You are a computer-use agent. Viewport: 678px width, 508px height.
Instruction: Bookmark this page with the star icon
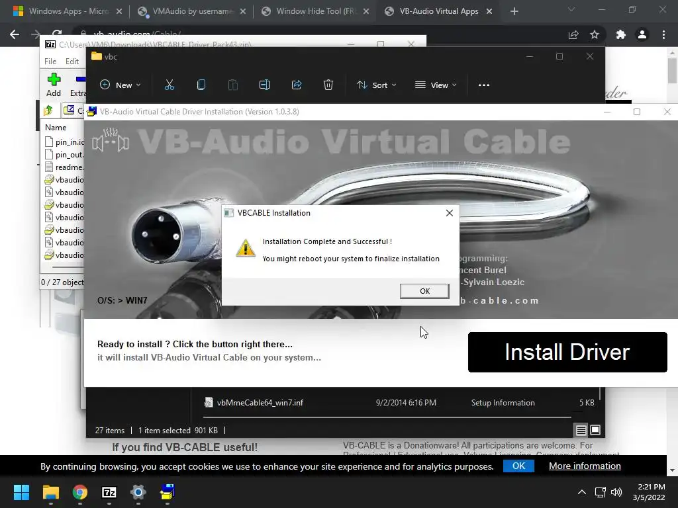pyautogui.click(x=595, y=34)
